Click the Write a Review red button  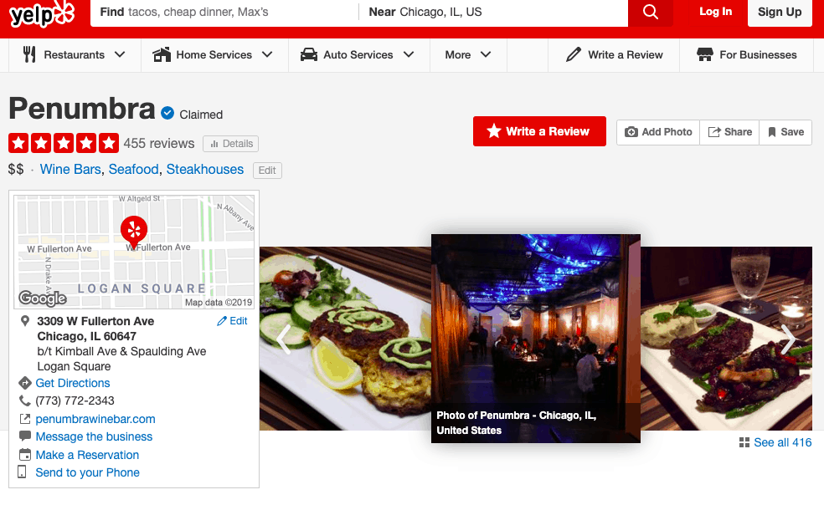pos(539,132)
